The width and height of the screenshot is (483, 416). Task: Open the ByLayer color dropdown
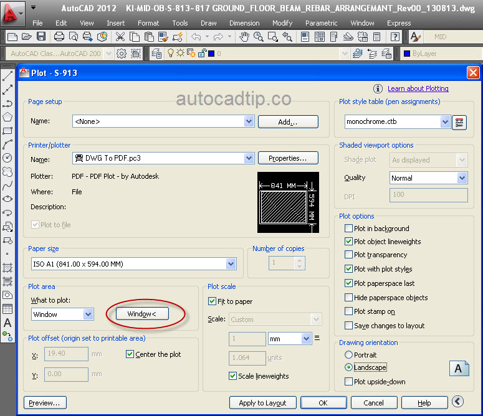[442, 54]
